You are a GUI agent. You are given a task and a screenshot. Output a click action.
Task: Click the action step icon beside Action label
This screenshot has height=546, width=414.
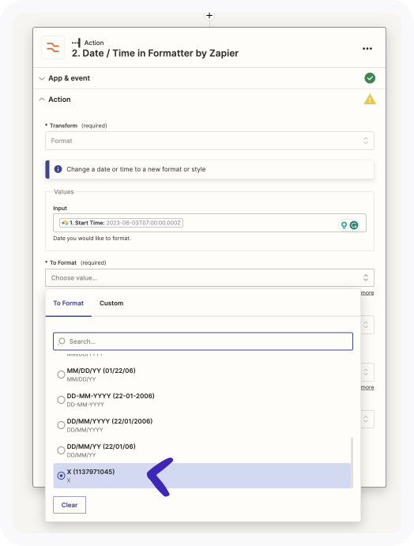click(77, 43)
